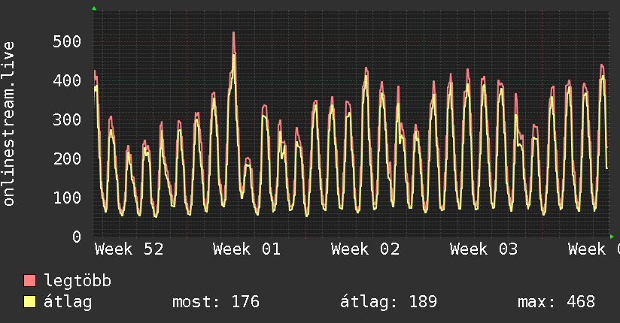Viewport: 620px width, 323px height.
Task: Select the Week 02 axis label
Action: pyautogui.click(x=365, y=249)
